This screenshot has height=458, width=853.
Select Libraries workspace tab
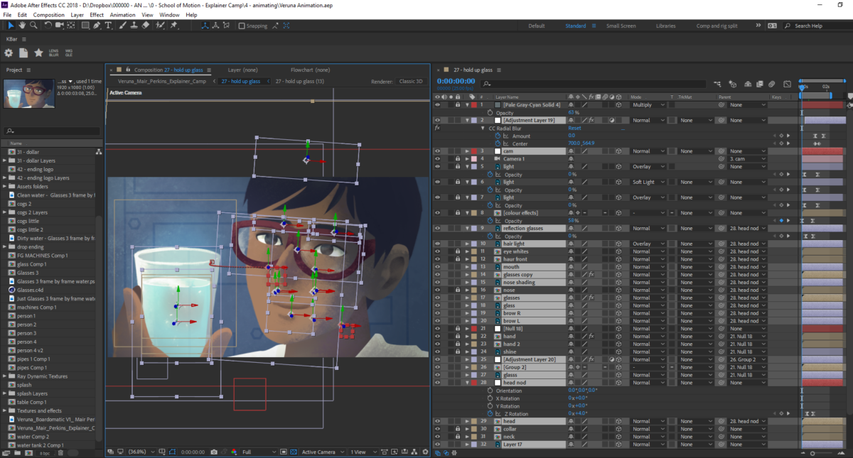666,26
